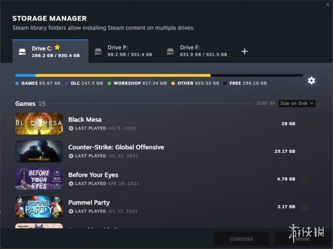333x249 pixels.
Task: Click the Drive P hard disk icon
Action: 98,51
